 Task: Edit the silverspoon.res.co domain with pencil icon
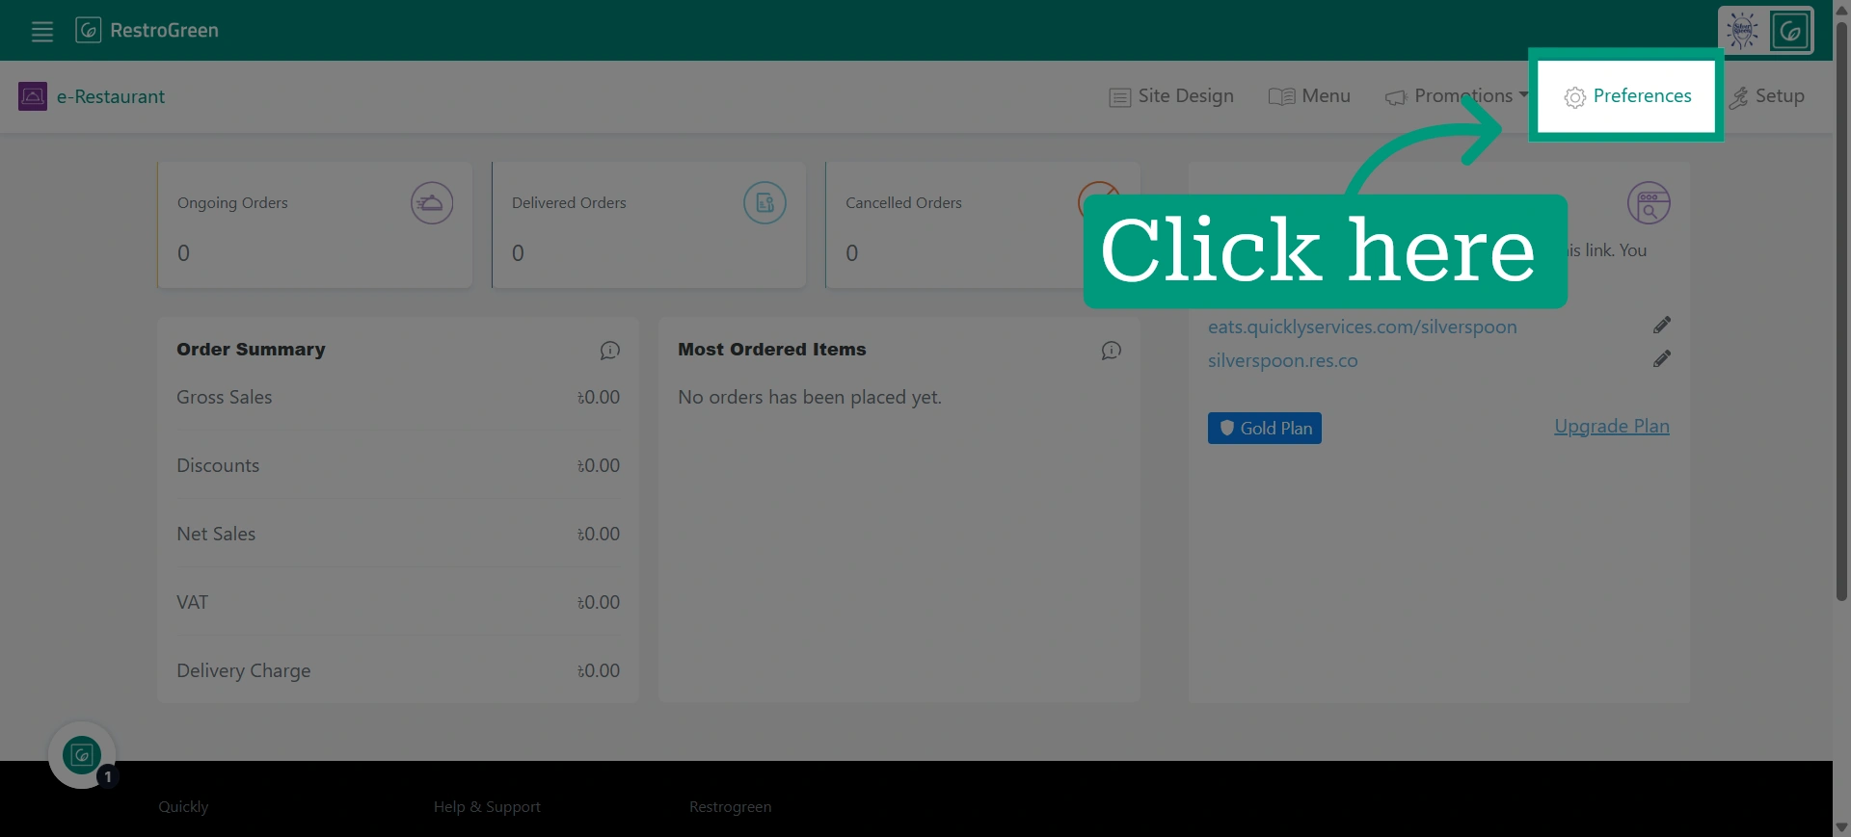pos(1662,359)
